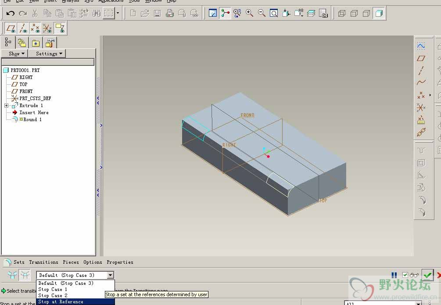
Task: Pause the feature tool
Action: coord(394,275)
